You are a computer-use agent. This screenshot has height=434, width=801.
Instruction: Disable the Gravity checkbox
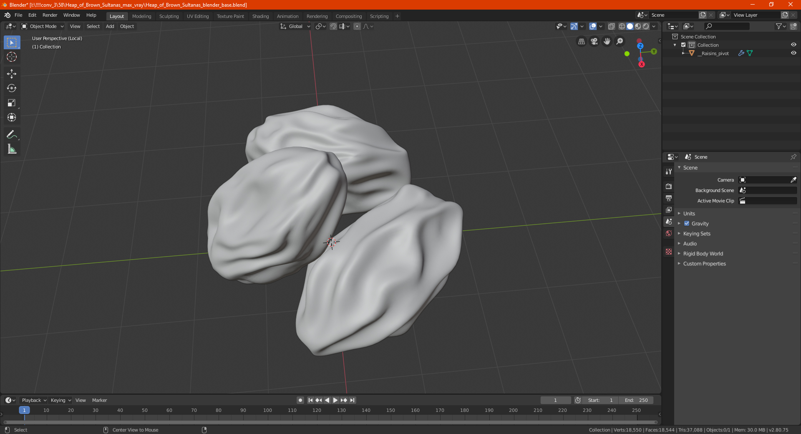click(687, 223)
